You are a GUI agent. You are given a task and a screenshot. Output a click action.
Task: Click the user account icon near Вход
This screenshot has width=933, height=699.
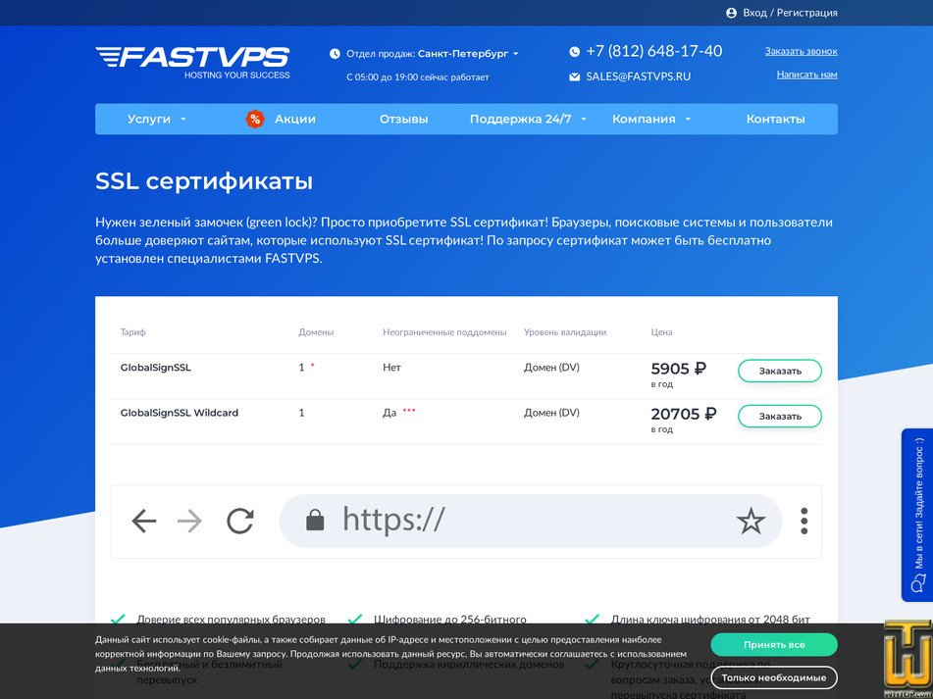tap(731, 13)
